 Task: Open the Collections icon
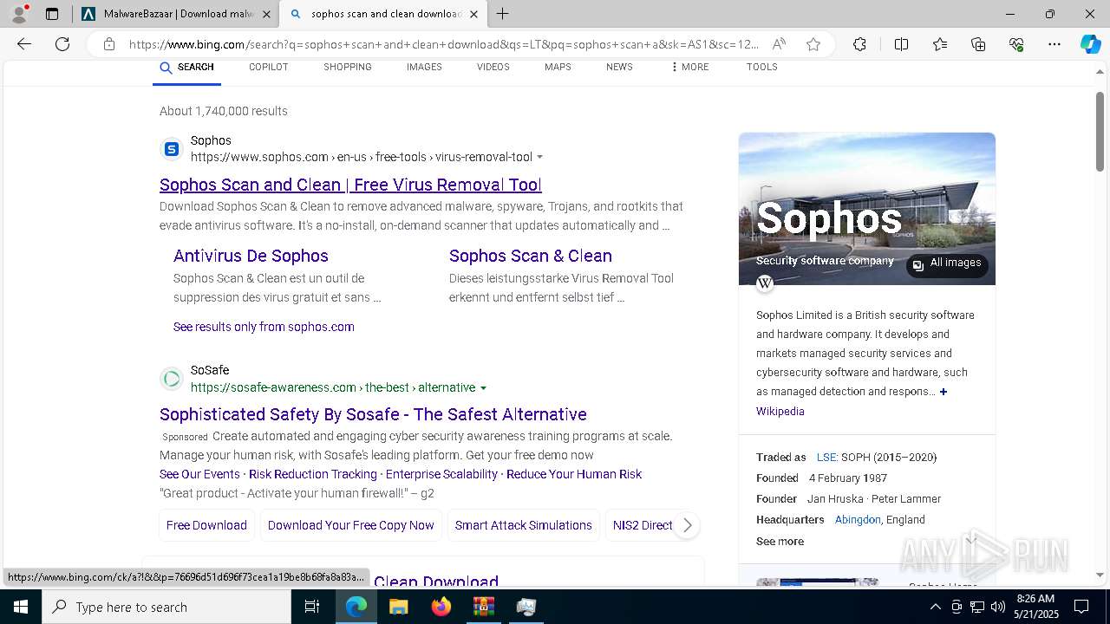point(978,44)
